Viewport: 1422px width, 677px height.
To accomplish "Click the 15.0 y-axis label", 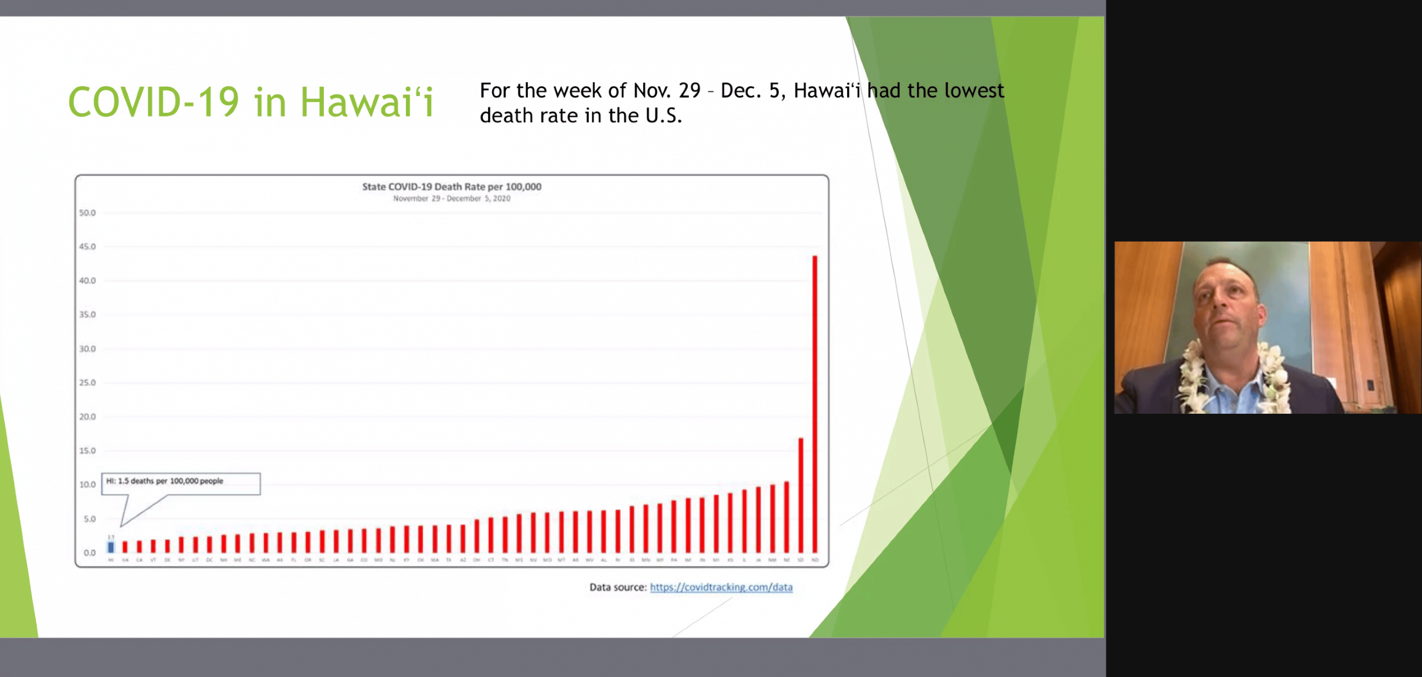I will click(87, 450).
